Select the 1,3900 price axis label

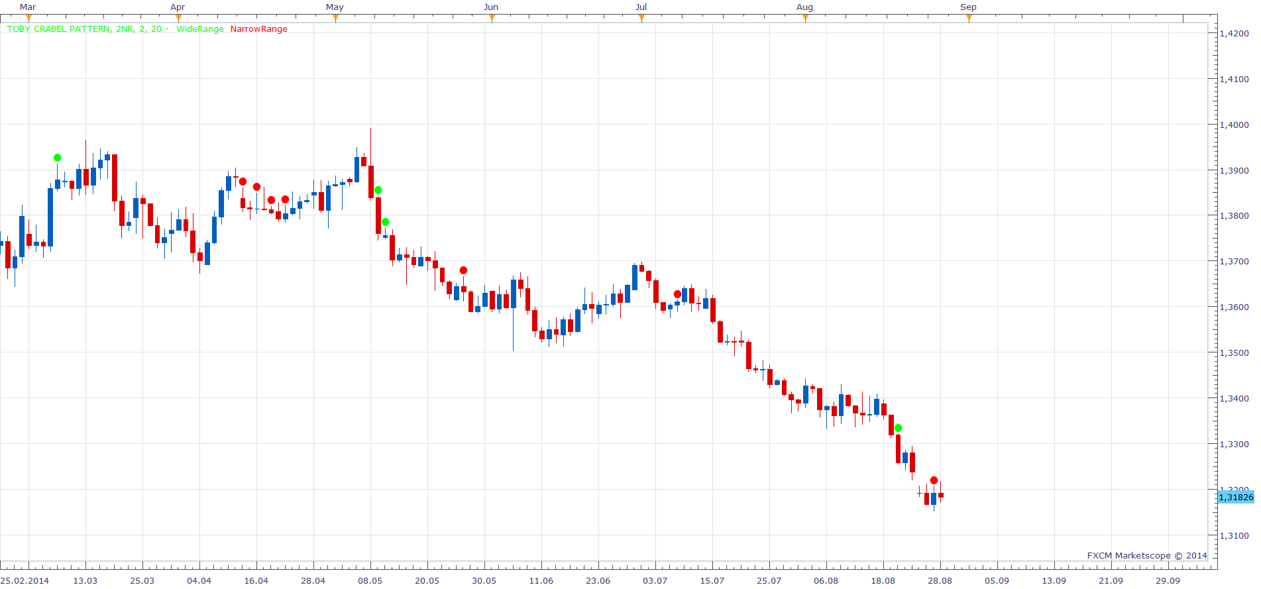pyautogui.click(x=1234, y=170)
